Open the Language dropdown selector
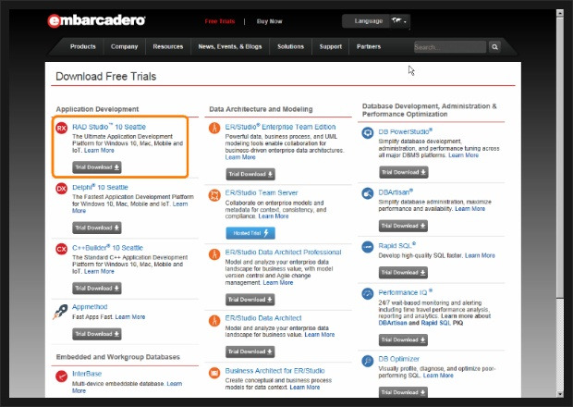 pyautogui.click(x=376, y=21)
